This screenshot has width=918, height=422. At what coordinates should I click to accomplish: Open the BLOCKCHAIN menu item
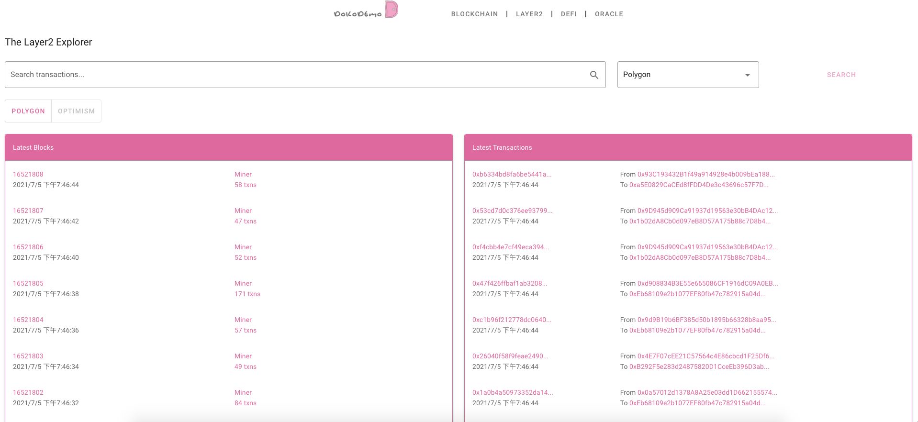coord(474,14)
